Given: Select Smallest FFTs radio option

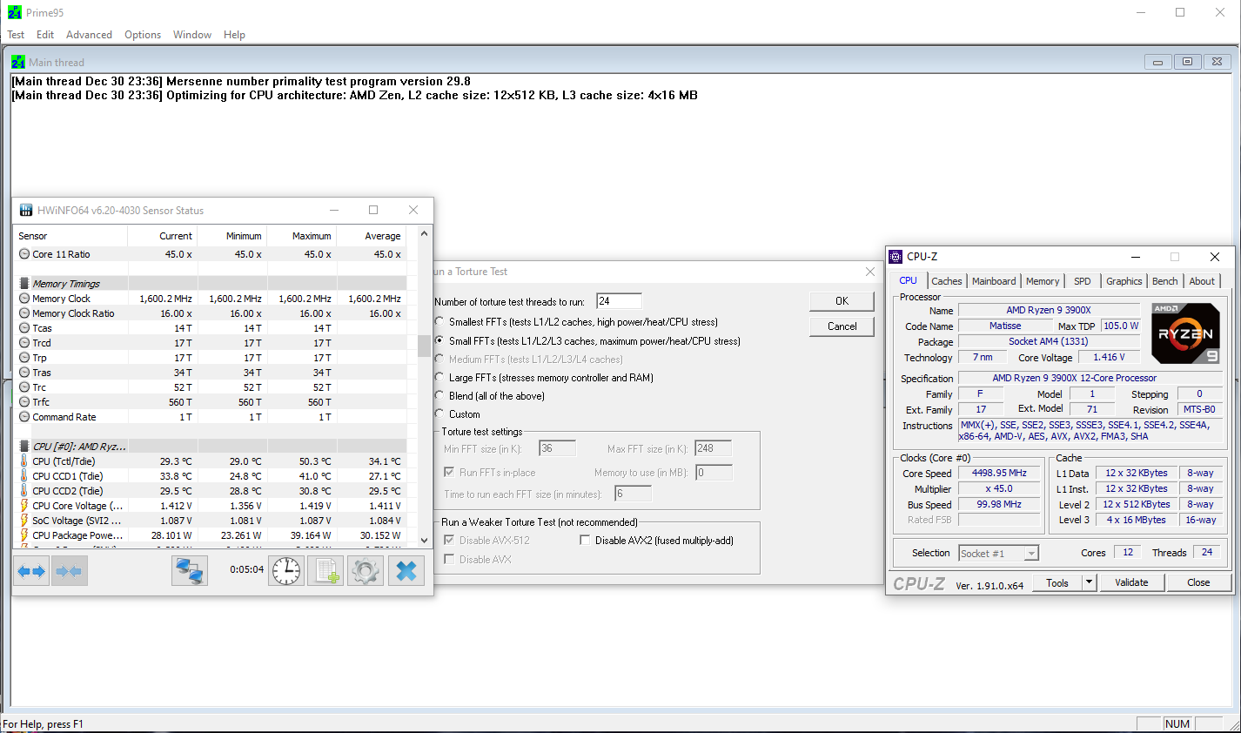Looking at the screenshot, I should [x=440, y=321].
